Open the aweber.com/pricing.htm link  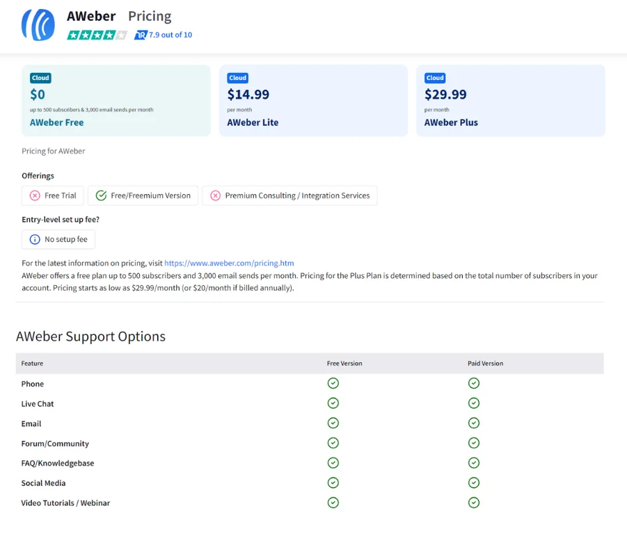coord(229,264)
